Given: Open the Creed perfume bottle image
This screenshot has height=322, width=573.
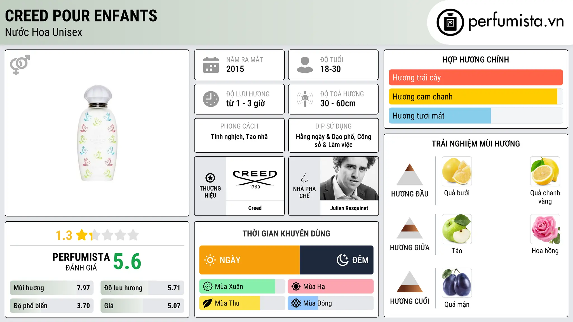Looking at the screenshot, I should tap(97, 133).
